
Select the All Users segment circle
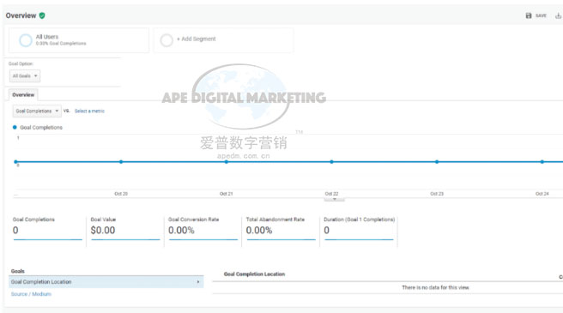click(x=26, y=40)
